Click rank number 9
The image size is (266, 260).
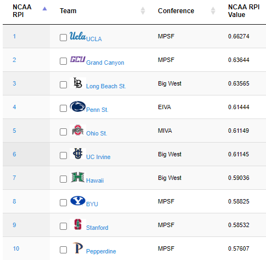(14, 225)
